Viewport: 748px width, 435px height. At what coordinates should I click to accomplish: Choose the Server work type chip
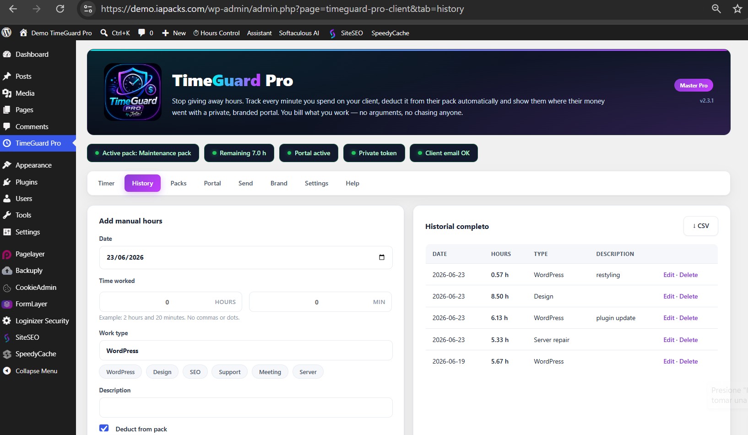pos(308,372)
